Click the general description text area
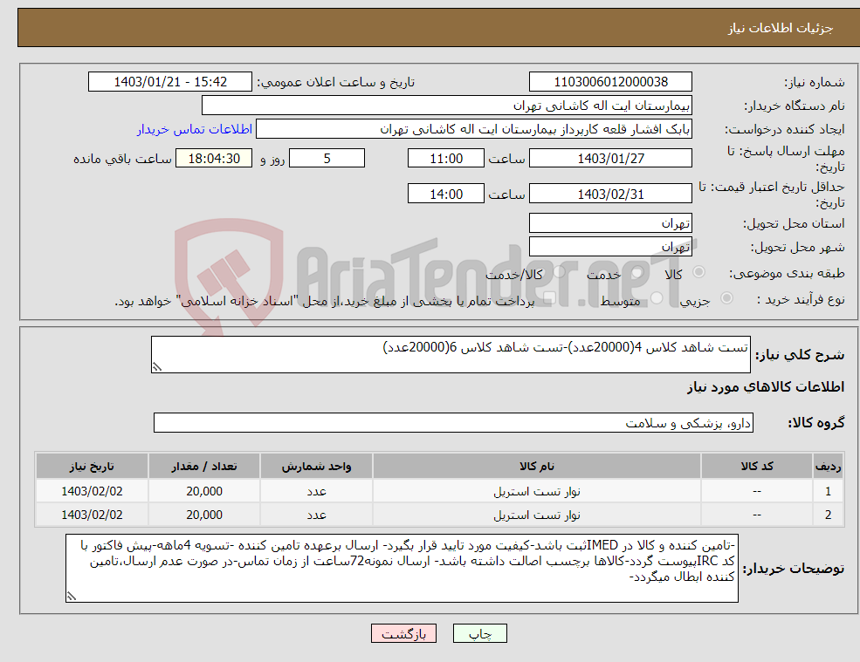Screen dimensions: 860x662 pyautogui.click(x=451, y=355)
